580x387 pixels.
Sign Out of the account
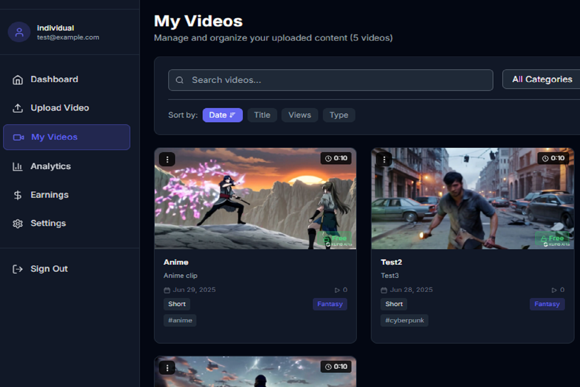pyautogui.click(x=67, y=269)
